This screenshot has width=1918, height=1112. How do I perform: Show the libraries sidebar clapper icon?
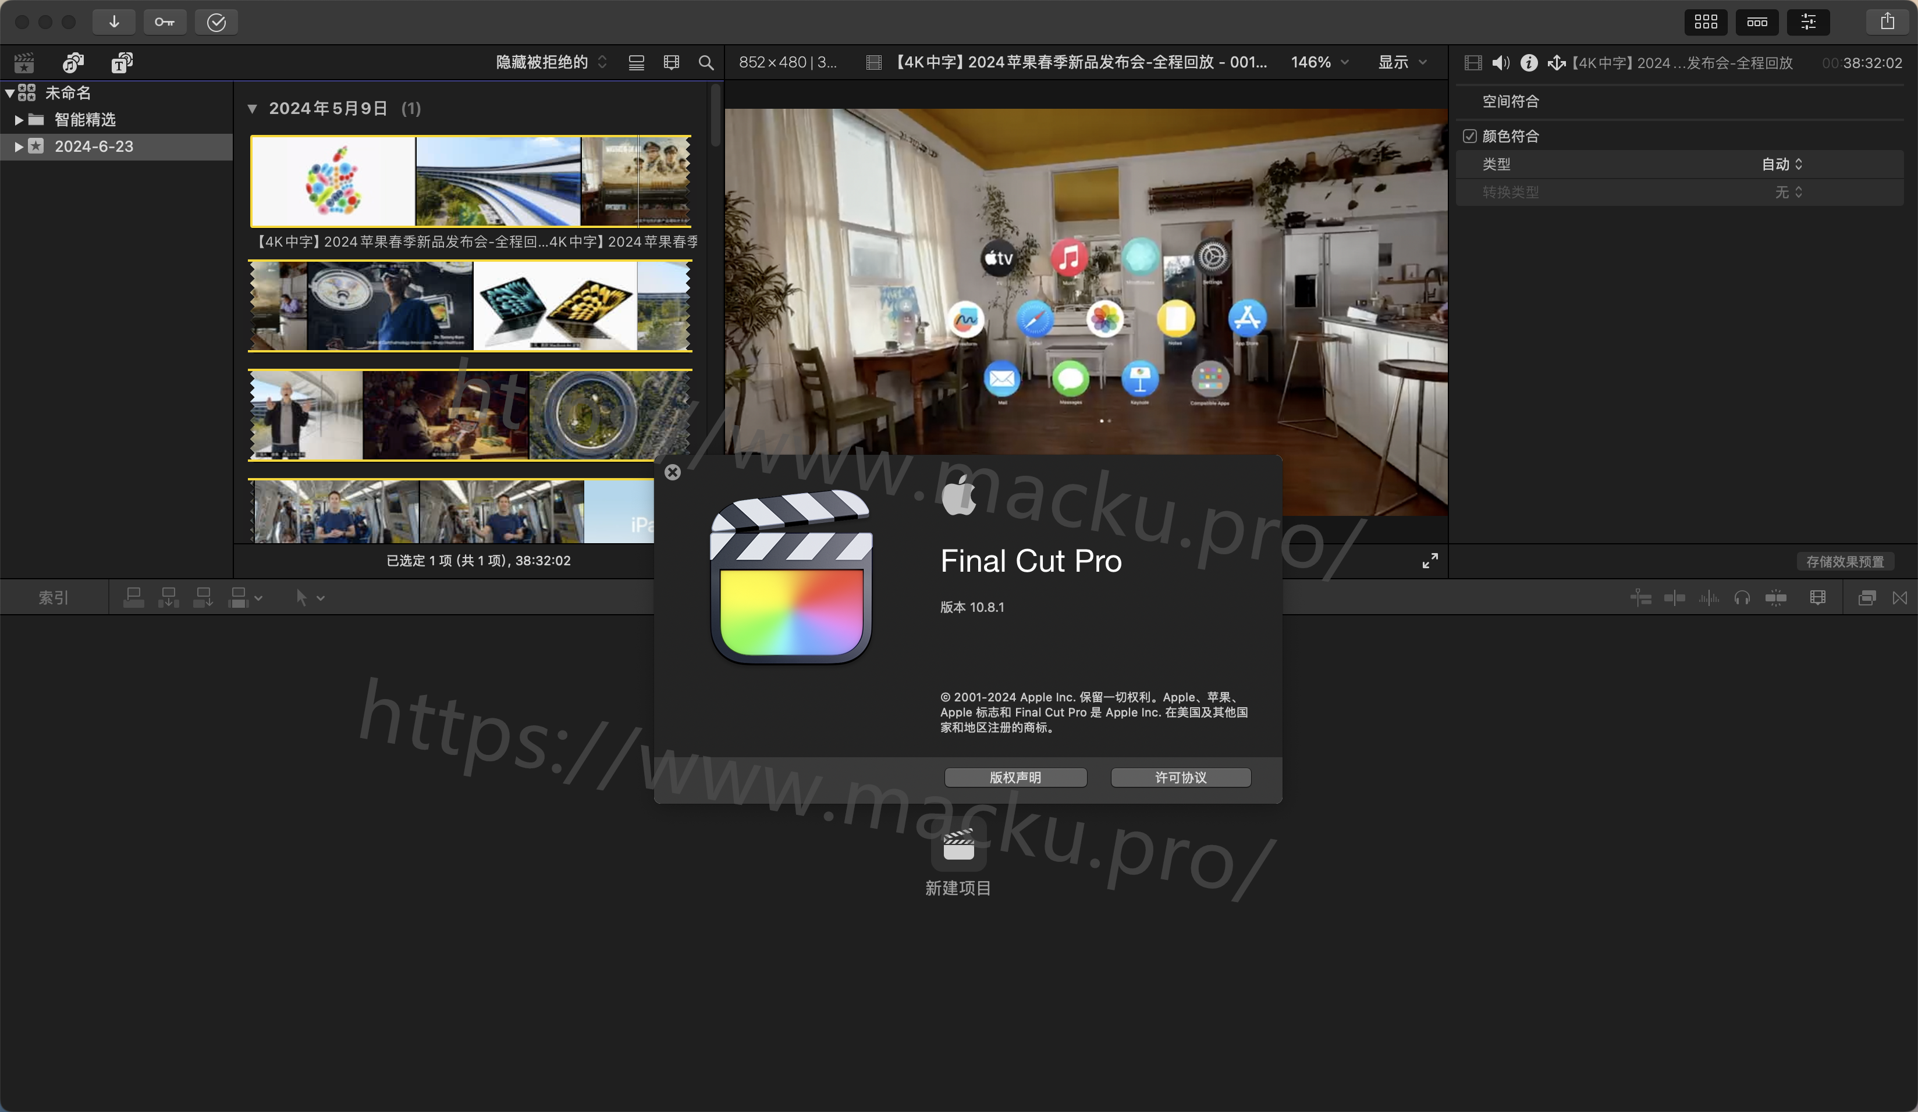[24, 62]
